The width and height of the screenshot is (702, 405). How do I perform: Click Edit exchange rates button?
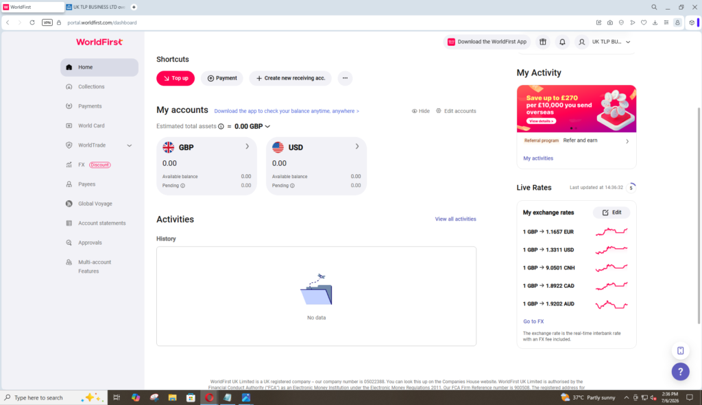pos(612,212)
